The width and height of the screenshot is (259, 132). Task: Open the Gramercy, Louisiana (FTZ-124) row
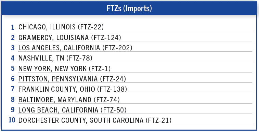pos(70,38)
